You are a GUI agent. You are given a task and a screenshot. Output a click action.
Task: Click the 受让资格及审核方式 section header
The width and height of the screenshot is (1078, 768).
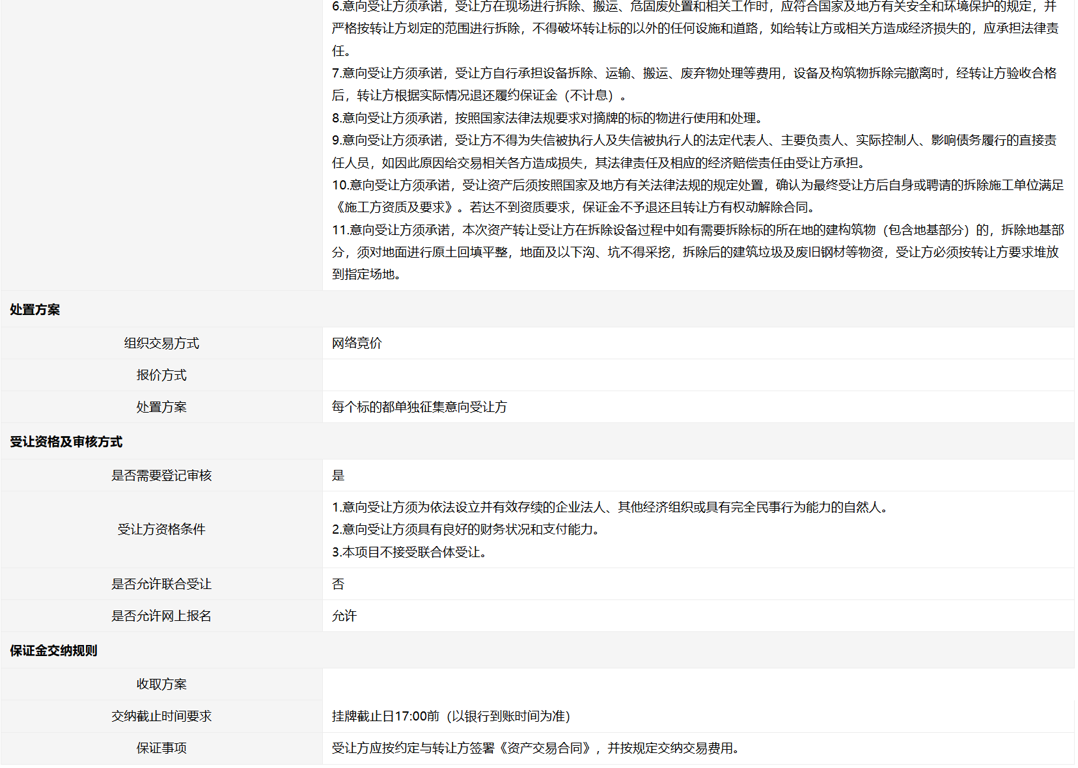66,442
